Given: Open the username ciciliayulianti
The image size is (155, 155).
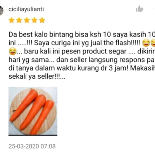Looking at the screenshot, I should [x=26, y=9].
